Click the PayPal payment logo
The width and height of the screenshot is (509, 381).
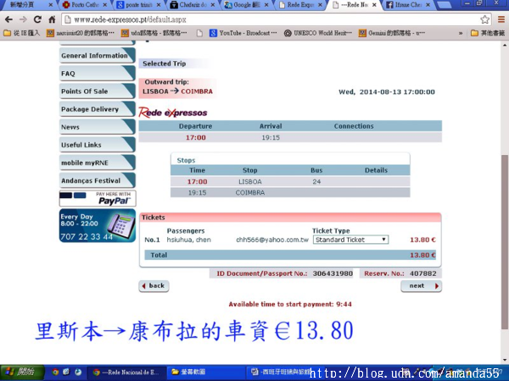pyautogui.click(x=97, y=199)
